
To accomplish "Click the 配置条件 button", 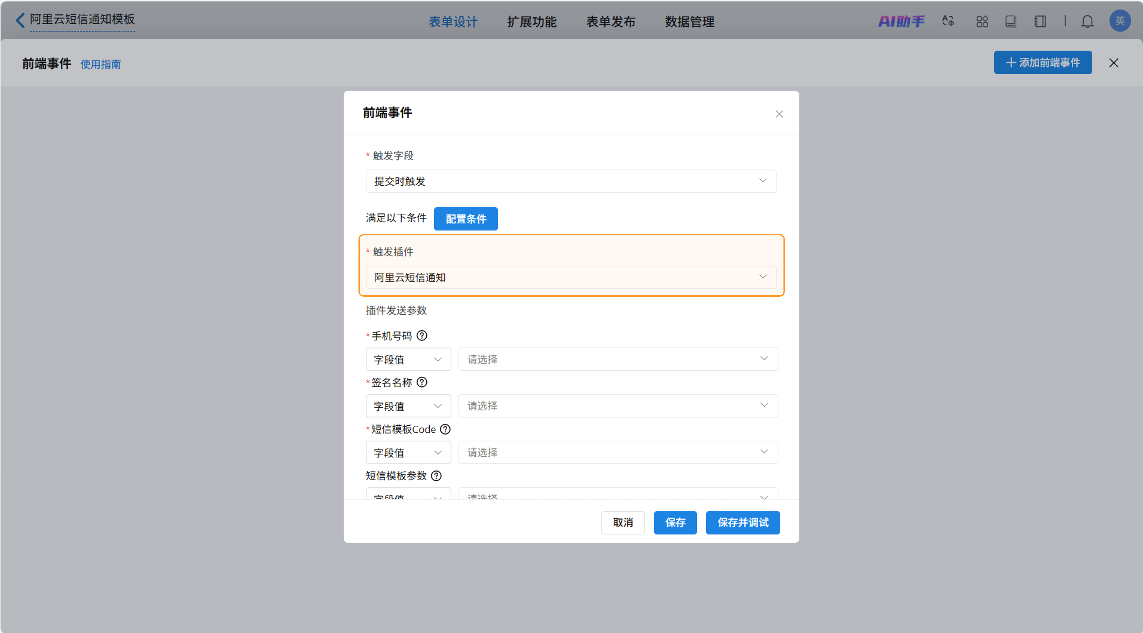I will pyautogui.click(x=466, y=219).
